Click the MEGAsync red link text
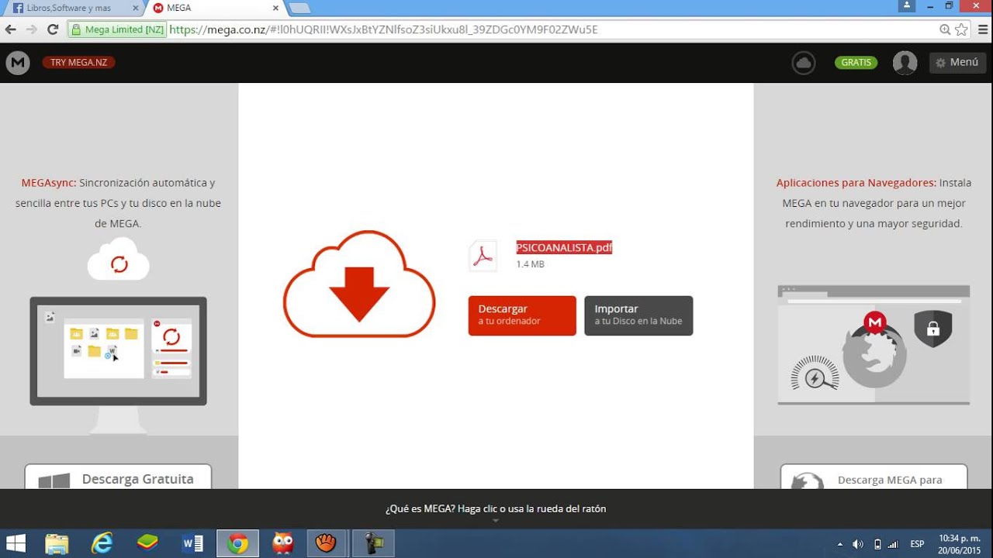Image resolution: width=993 pixels, height=558 pixels. click(49, 183)
